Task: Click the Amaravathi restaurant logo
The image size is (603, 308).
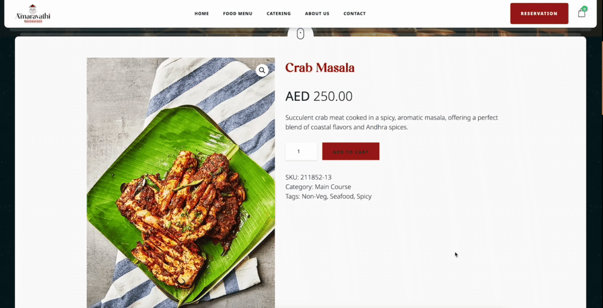Action: point(33,14)
